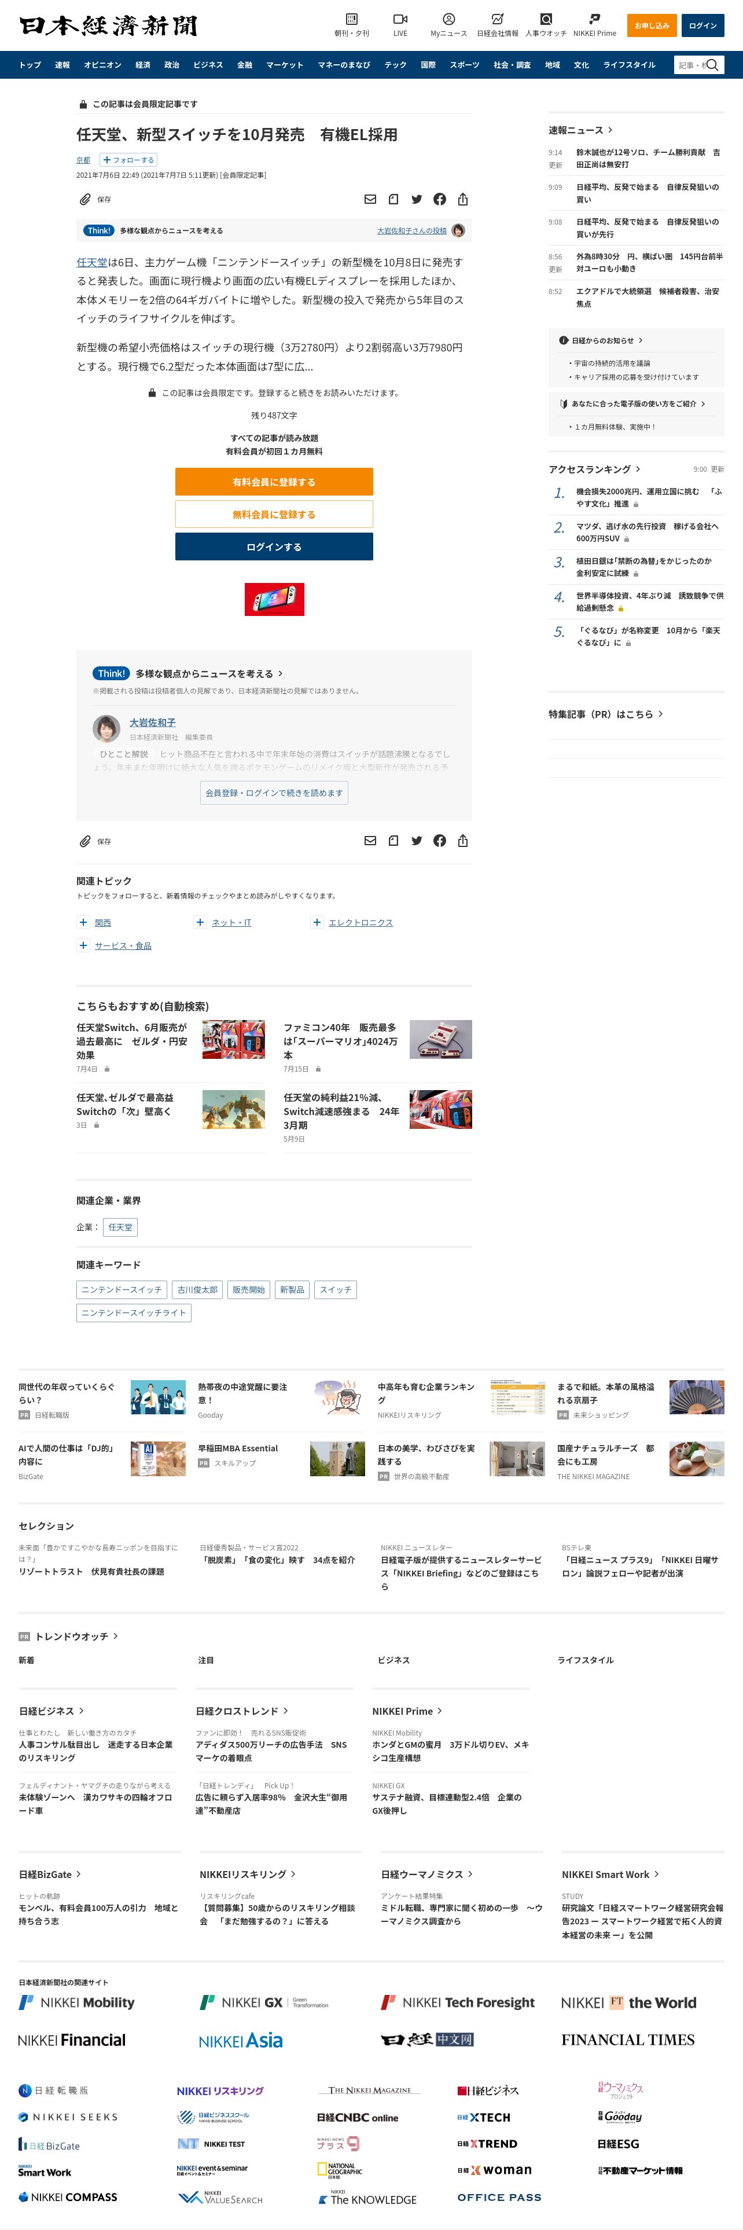Viewport: 743px width, 2230px height.
Task: Open ファミコン40年 article thumbnail
Action: click(440, 1039)
